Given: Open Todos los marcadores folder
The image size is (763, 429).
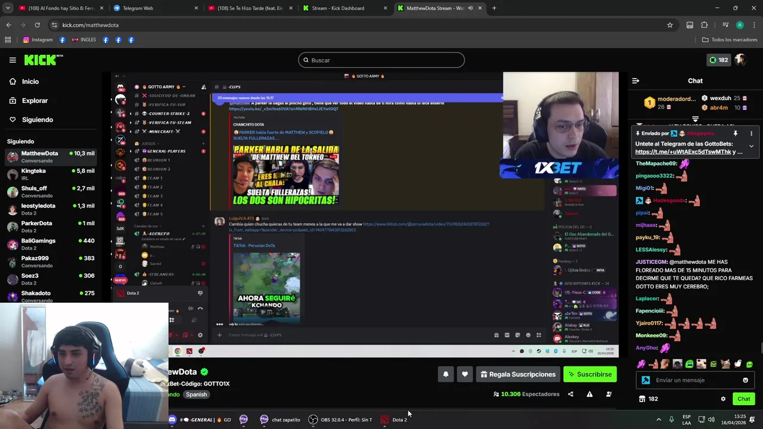Looking at the screenshot, I should [x=730, y=40].
